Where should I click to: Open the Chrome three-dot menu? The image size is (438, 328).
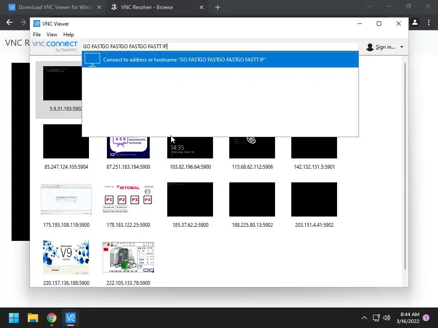click(429, 22)
